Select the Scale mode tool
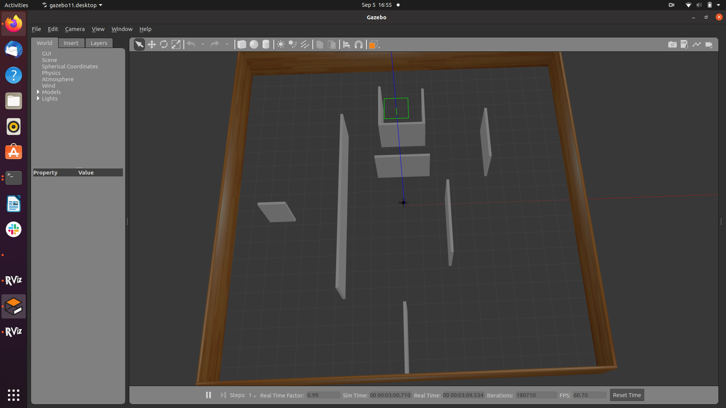Viewport: 726px width, 408px height. tap(176, 44)
